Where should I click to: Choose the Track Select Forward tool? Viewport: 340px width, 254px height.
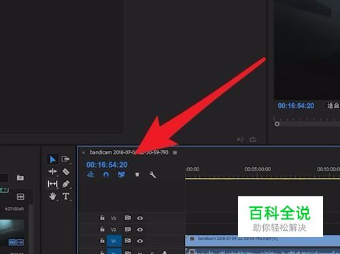click(x=65, y=159)
